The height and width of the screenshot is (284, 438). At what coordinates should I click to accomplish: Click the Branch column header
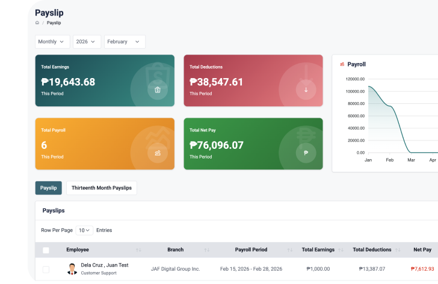[x=176, y=250]
